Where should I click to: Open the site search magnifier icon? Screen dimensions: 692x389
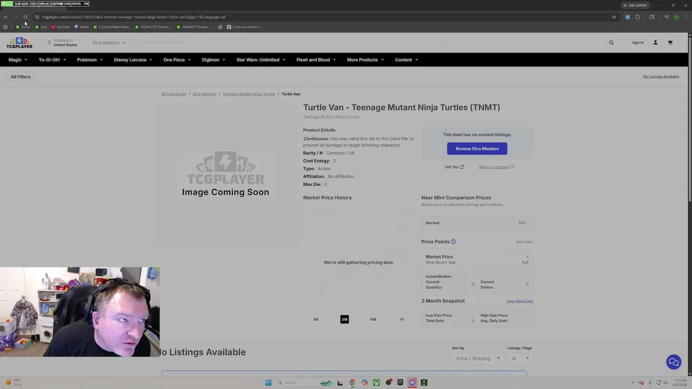[x=611, y=43]
